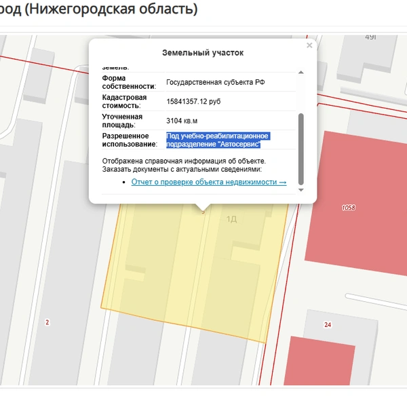Click the popup scroll down arrow
This screenshot has width=407, height=407.
(x=301, y=190)
